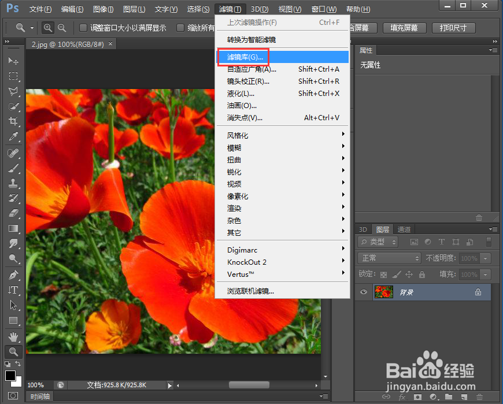Image resolution: width=503 pixels, height=404 pixels.
Task: Click the 填充屏幕 button
Action: coord(404,28)
